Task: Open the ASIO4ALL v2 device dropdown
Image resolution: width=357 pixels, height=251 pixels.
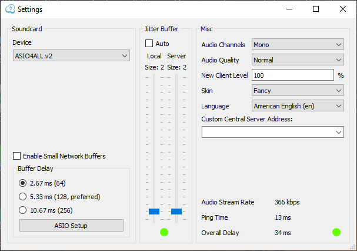Action: pyautogui.click(x=71, y=55)
